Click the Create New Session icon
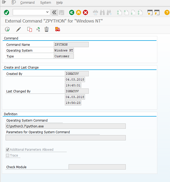 [150, 12]
